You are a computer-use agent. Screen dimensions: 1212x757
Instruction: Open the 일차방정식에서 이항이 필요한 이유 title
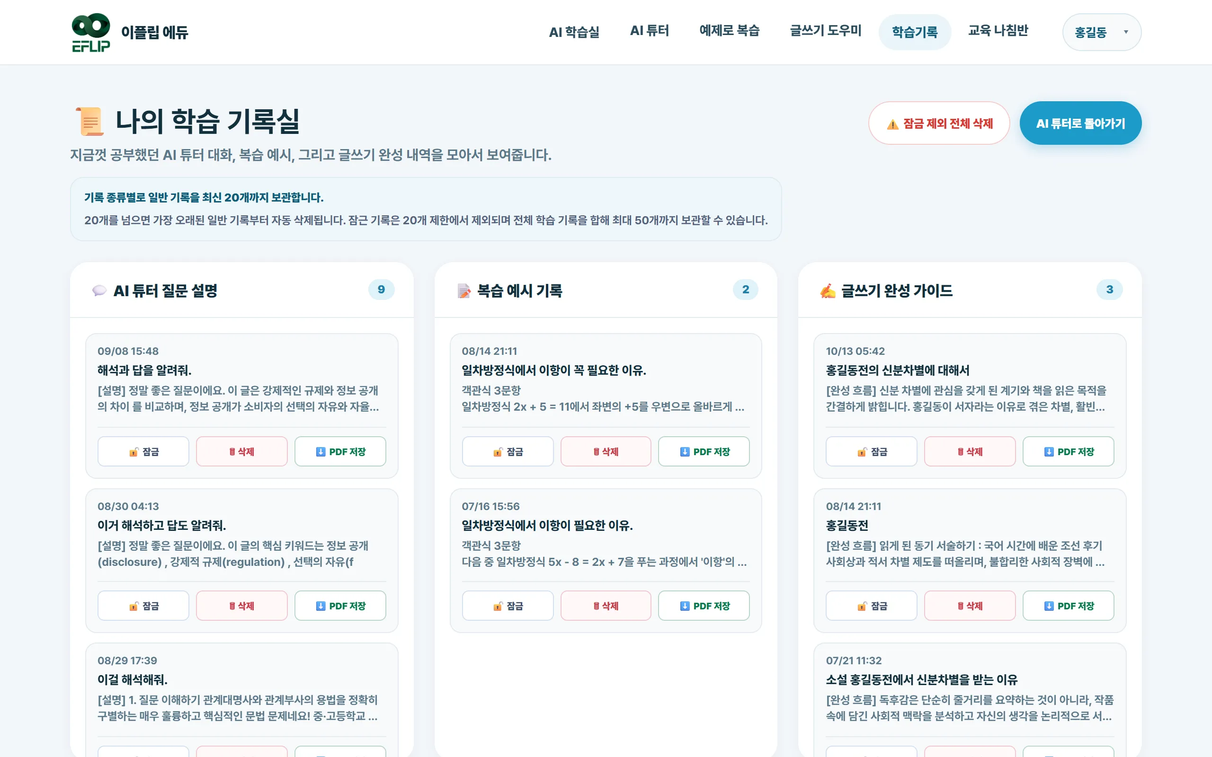tap(547, 525)
